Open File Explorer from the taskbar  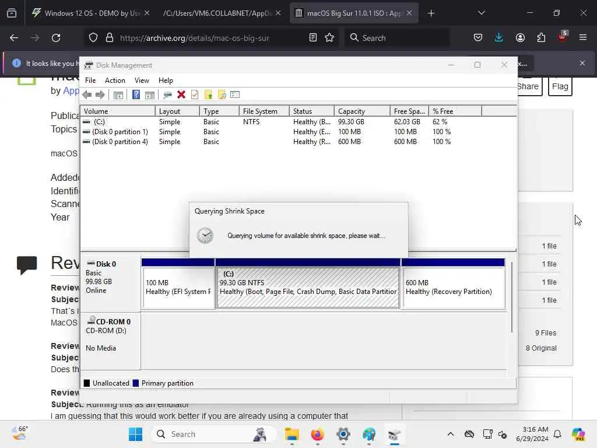[x=292, y=434]
